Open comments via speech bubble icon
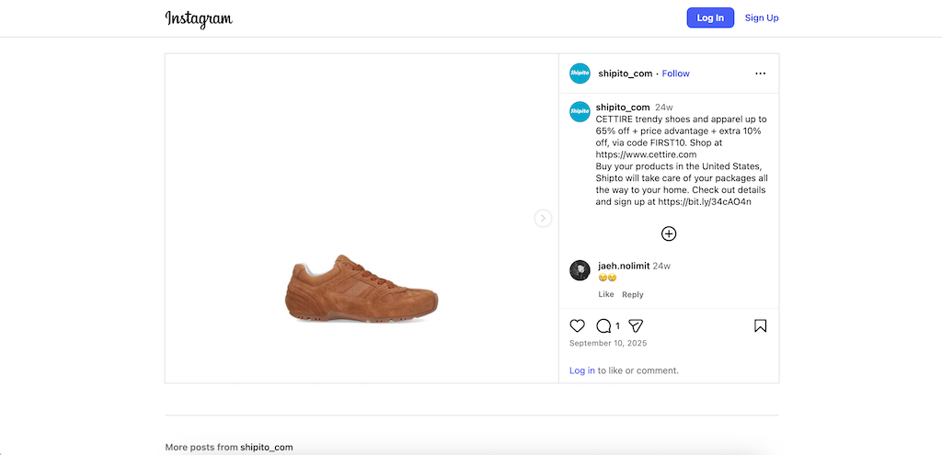The width and height of the screenshot is (942, 455). coord(603,326)
